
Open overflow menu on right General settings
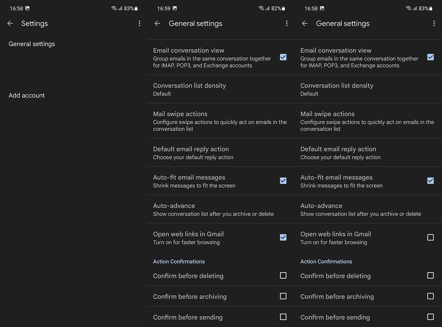pyautogui.click(x=434, y=23)
